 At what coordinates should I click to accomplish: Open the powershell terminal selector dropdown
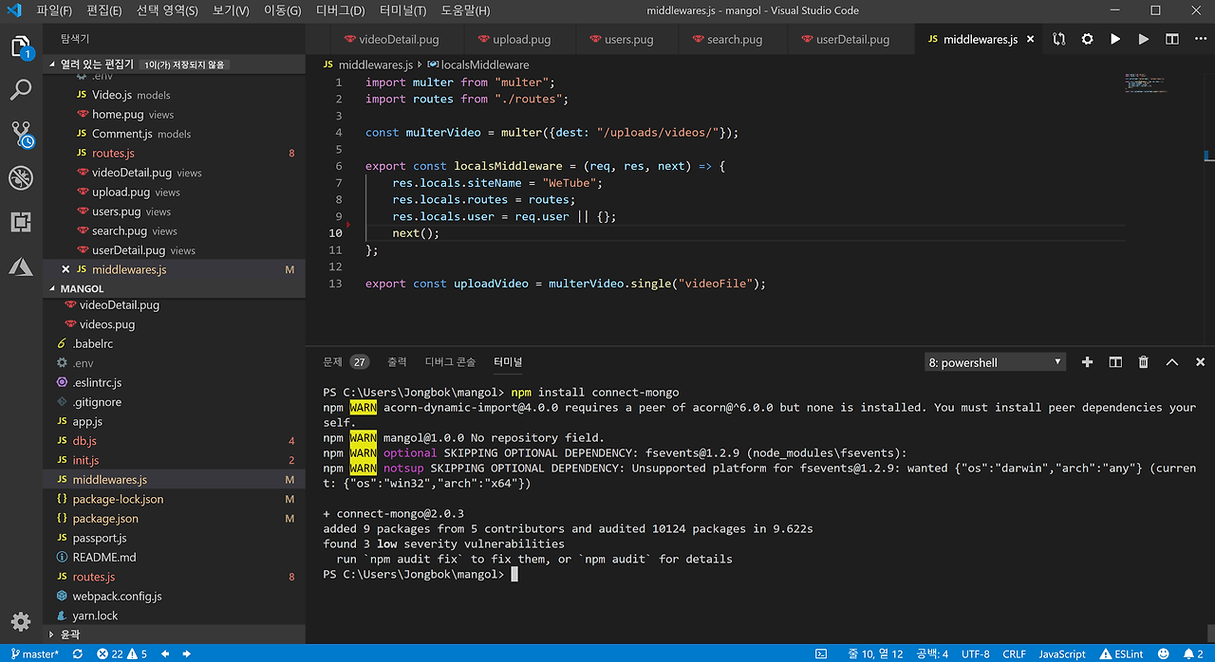tap(994, 362)
